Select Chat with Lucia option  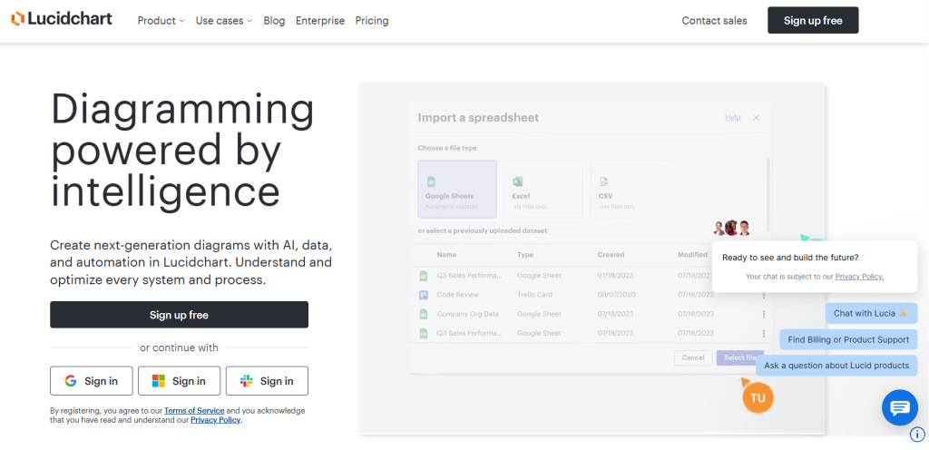(x=871, y=313)
